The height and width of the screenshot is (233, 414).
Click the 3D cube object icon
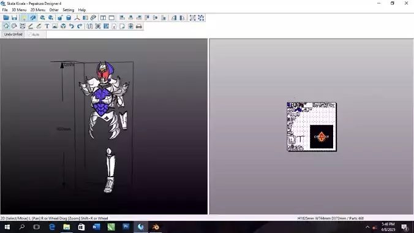click(x=63, y=26)
